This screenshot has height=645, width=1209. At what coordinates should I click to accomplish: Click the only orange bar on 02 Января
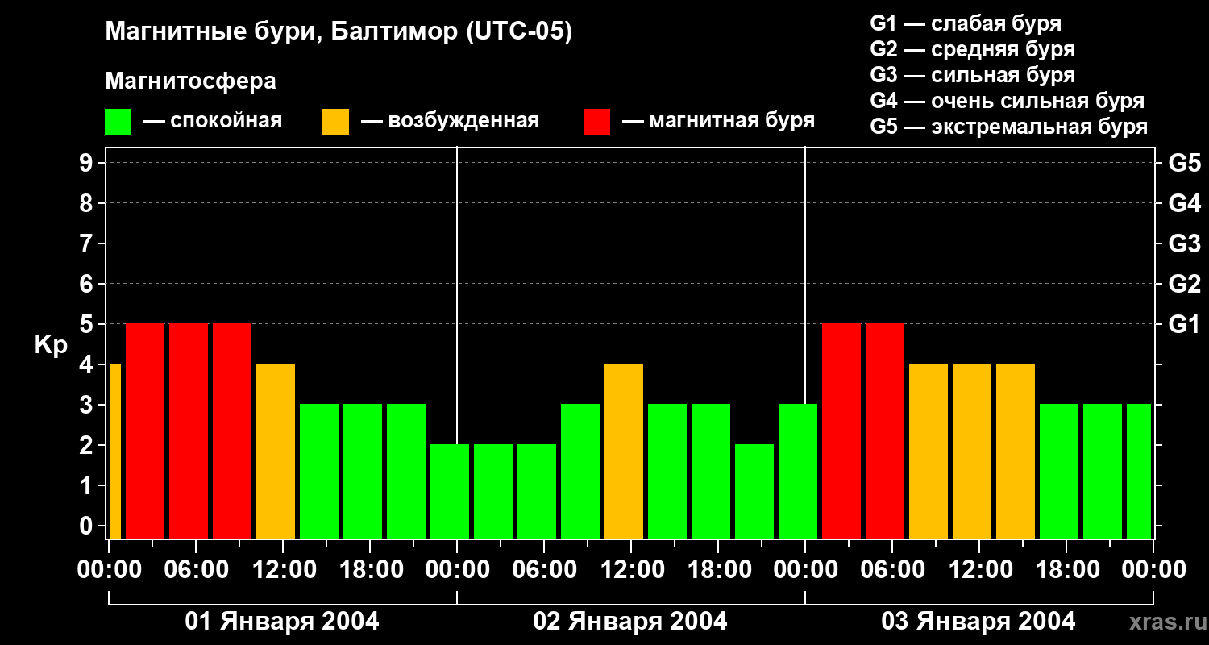point(624,451)
